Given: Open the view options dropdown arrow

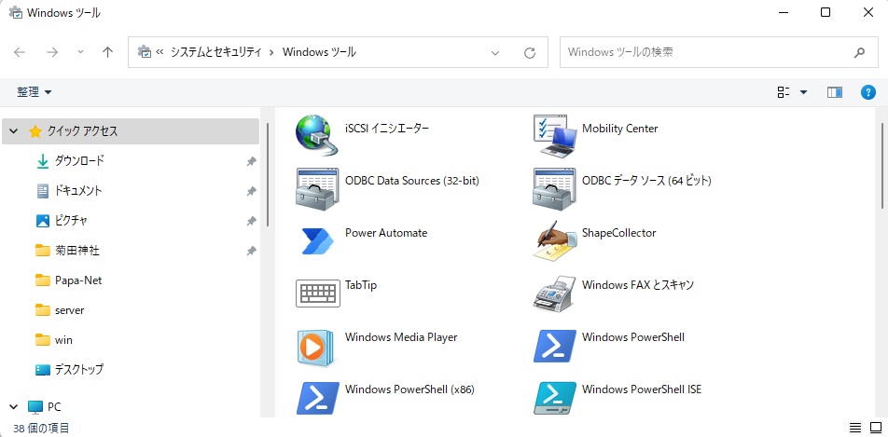Looking at the screenshot, I should pos(803,92).
